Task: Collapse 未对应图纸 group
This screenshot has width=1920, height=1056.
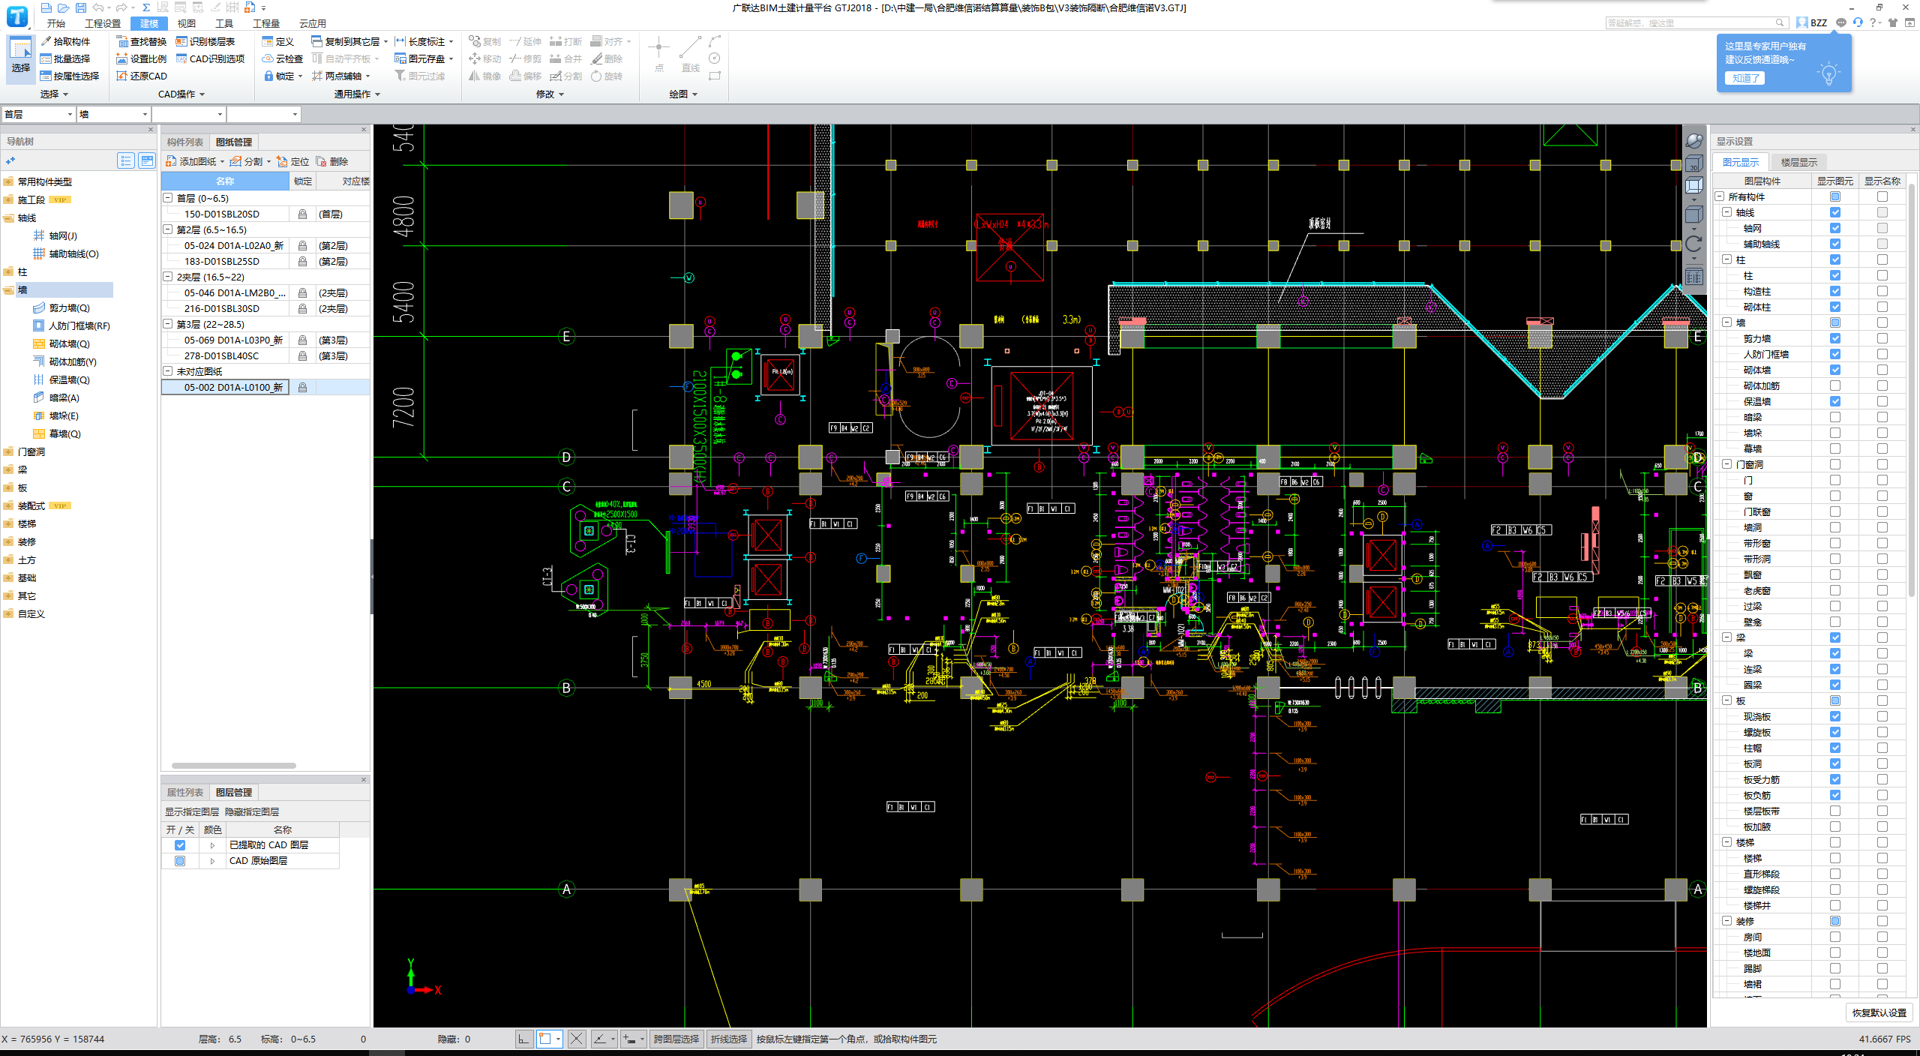Action: point(168,371)
